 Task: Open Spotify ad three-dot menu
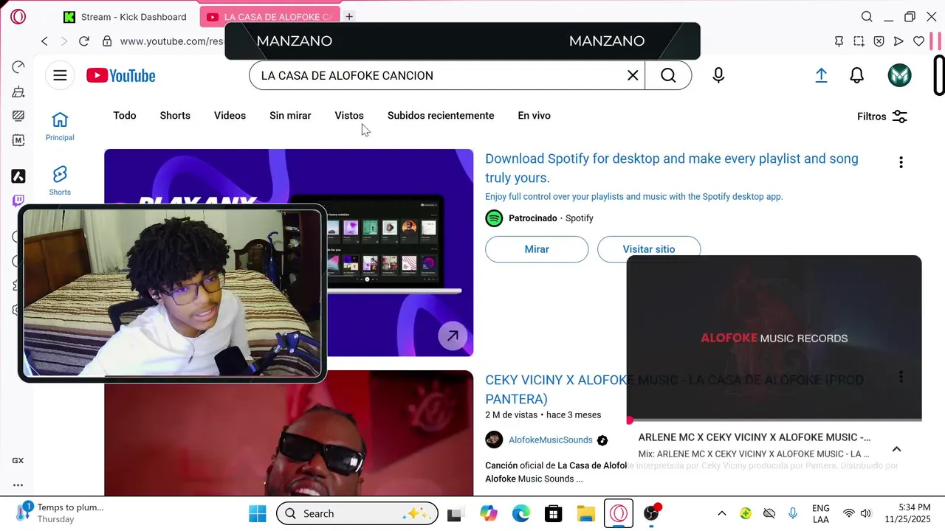901,162
